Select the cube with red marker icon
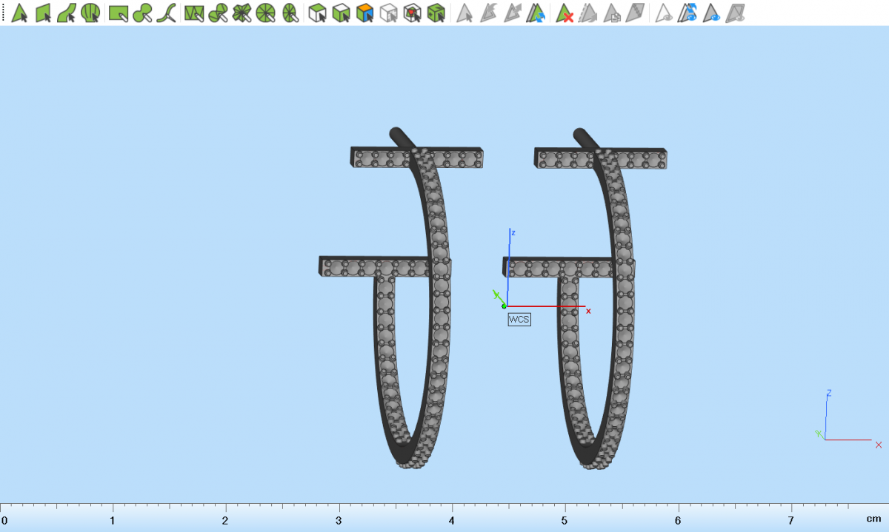Image resolution: width=889 pixels, height=532 pixels. click(413, 13)
